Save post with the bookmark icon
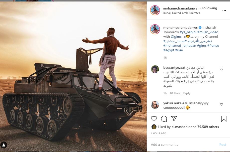The width and height of the screenshot is (230, 152). pyautogui.click(x=224, y=118)
